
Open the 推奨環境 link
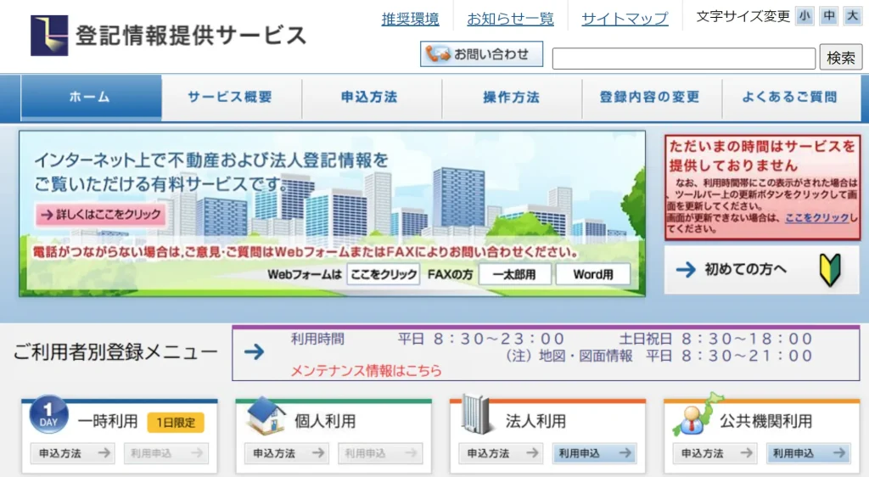[x=410, y=20]
